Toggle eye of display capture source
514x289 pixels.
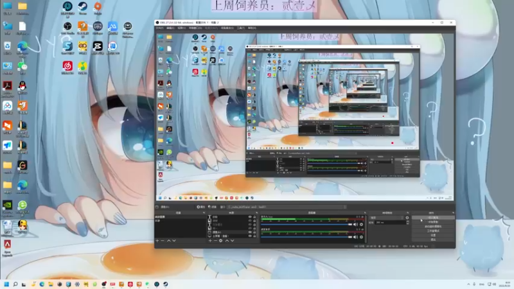point(250,236)
